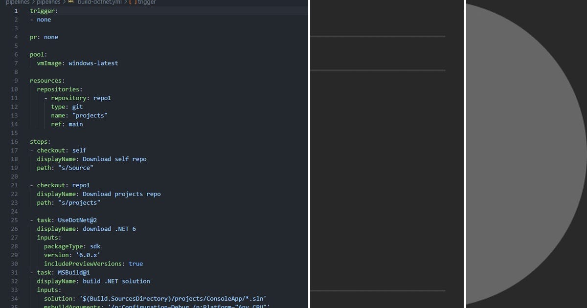Click gutter line number 3

coord(16,28)
